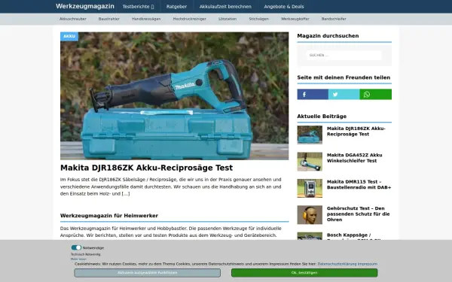Open Makita DGA452Z Winkelschleifer thumbnail
Image resolution: width=452 pixels, height=282 pixels.
(310, 162)
